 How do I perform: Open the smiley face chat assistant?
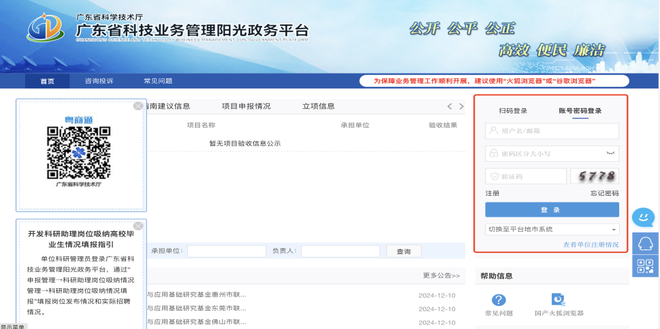tap(643, 218)
